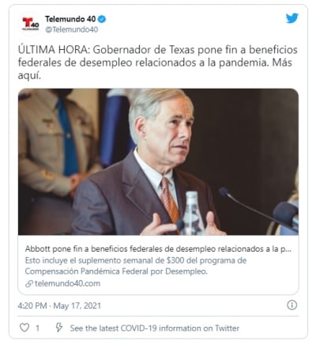The height and width of the screenshot is (345, 316).
Task: Click the lightning bolt icon
Action: point(59,328)
